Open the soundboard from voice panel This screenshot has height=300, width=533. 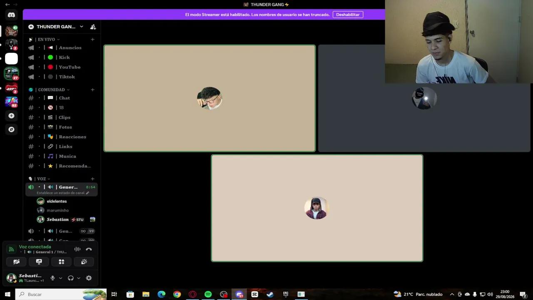pyautogui.click(x=84, y=262)
